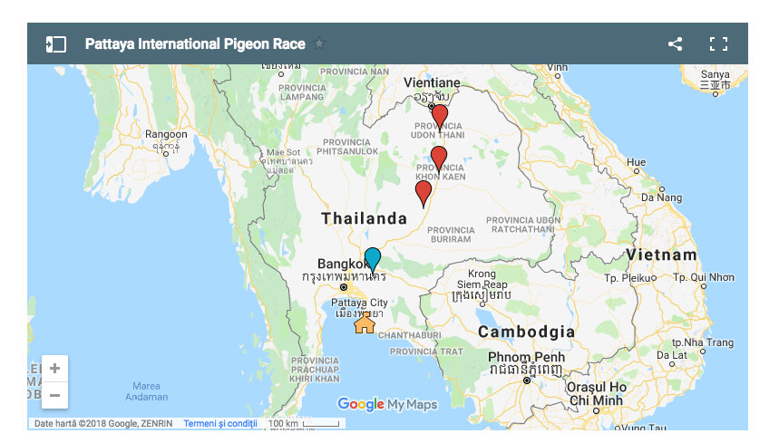779x443 pixels.
Task: Click the tp.Nha Trang label
Action: pyautogui.click(x=703, y=342)
